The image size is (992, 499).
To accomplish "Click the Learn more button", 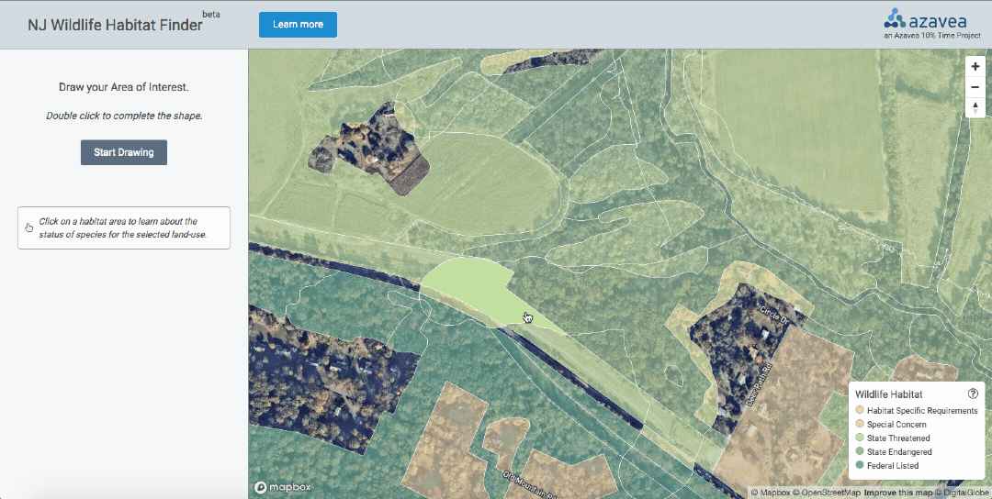I will 298,25.
